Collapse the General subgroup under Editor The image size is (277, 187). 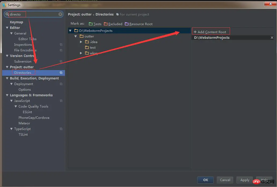[x=11, y=33]
